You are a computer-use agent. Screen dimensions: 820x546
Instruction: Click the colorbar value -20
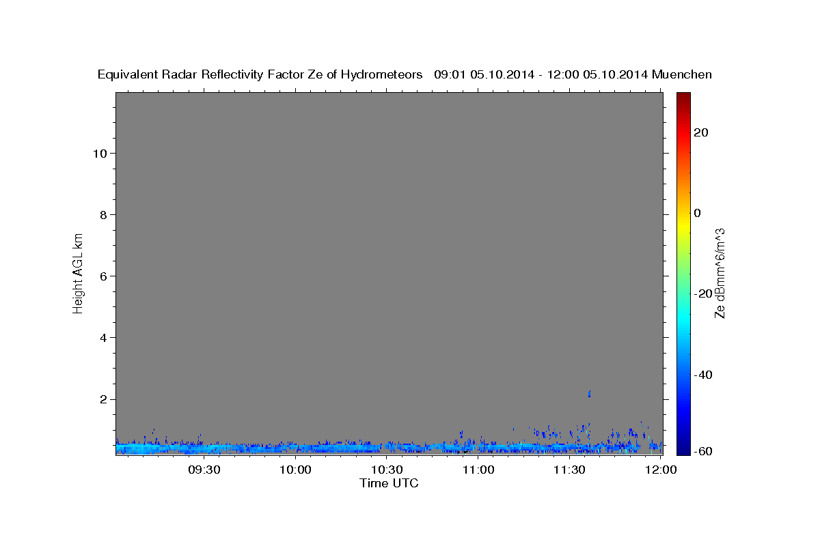coord(703,293)
